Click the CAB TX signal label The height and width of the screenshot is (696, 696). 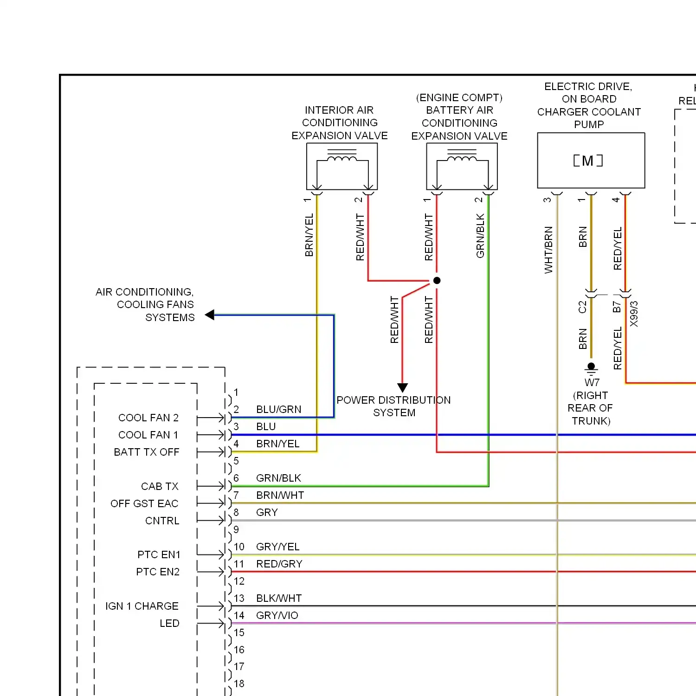(160, 487)
